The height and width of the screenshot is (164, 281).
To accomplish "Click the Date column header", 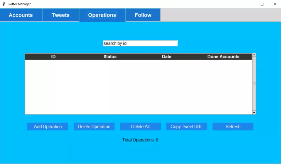I will pos(166,56).
